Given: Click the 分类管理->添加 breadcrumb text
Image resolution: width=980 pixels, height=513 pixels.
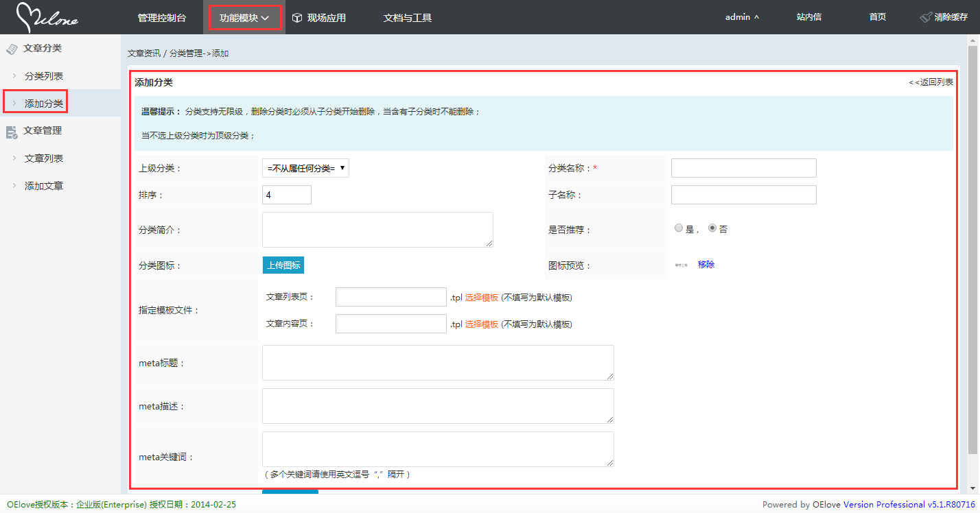Looking at the screenshot, I should (x=199, y=53).
